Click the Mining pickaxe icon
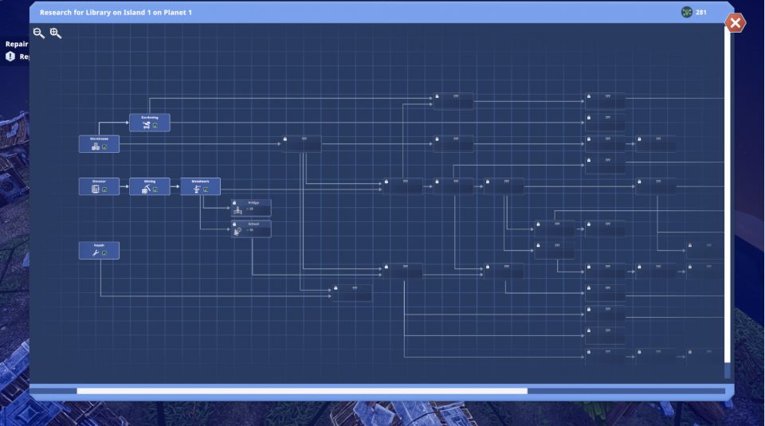The height and width of the screenshot is (426, 765). (146, 190)
